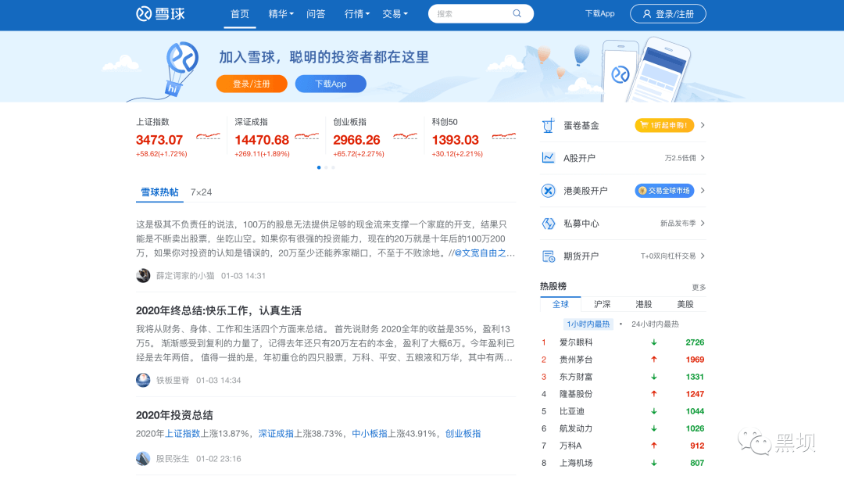
Task: Click the 科创50 mini trend chart
Action: (x=504, y=136)
